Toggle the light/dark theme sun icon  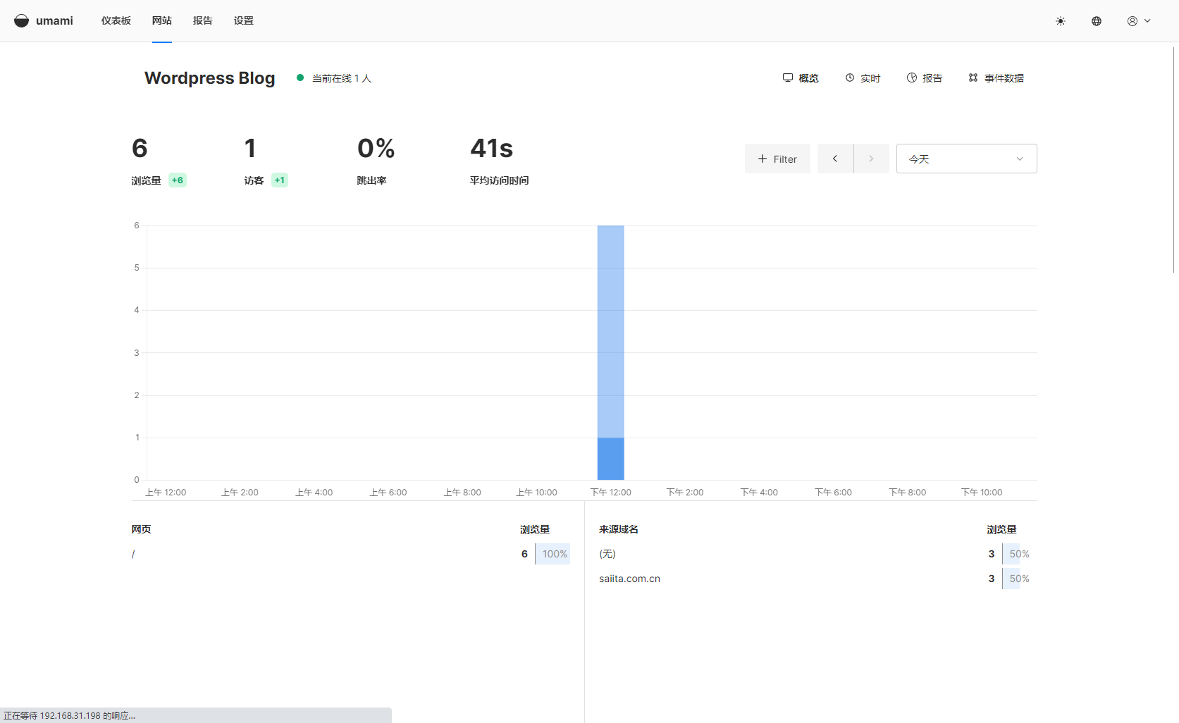(x=1060, y=21)
